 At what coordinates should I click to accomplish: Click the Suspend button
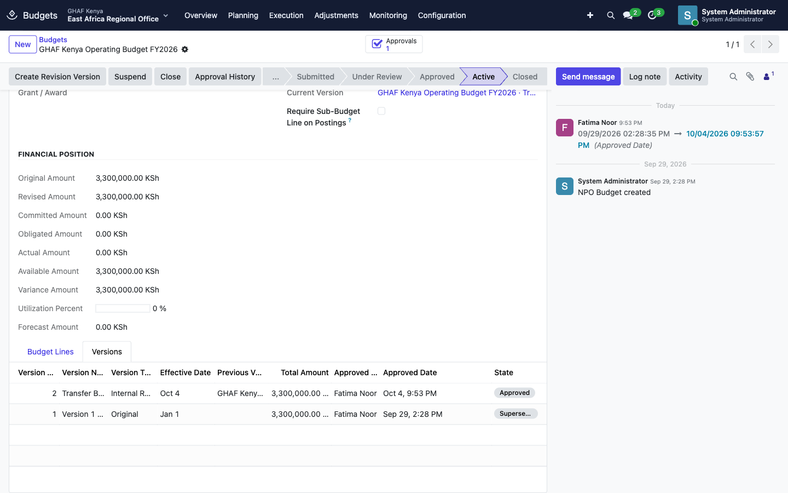[x=130, y=77]
